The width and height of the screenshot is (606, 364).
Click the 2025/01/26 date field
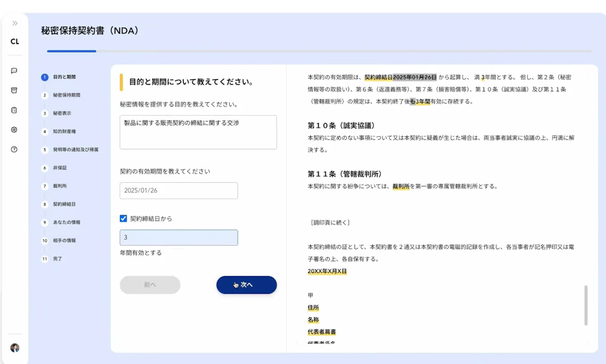[178, 190]
